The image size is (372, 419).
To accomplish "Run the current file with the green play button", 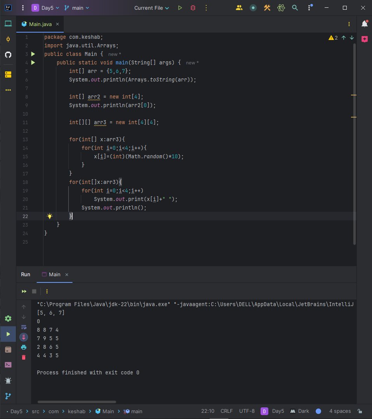I will coord(180,8).
